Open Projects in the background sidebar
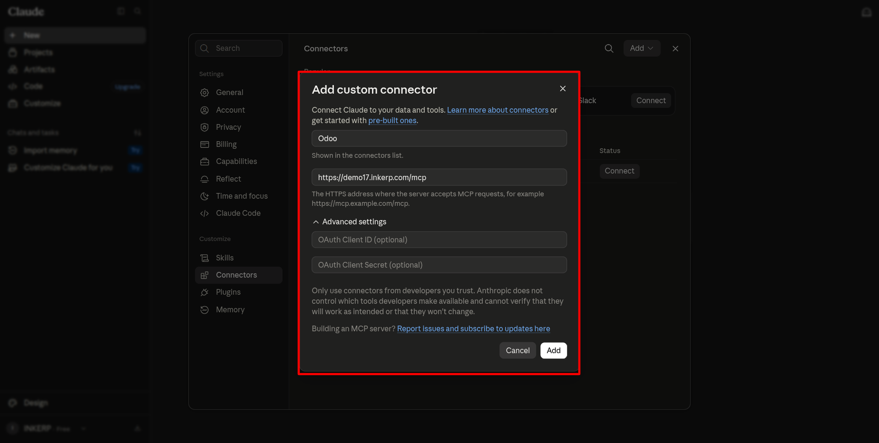Screen dimensions: 879x443 click(x=75, y=52)
